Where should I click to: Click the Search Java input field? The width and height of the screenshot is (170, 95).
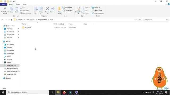pyautogui.click(x=156, y=20)
